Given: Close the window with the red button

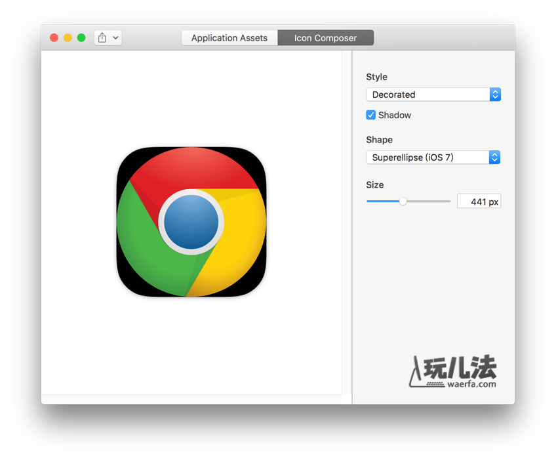Looking at the screenshot, I should pos(54,38).
